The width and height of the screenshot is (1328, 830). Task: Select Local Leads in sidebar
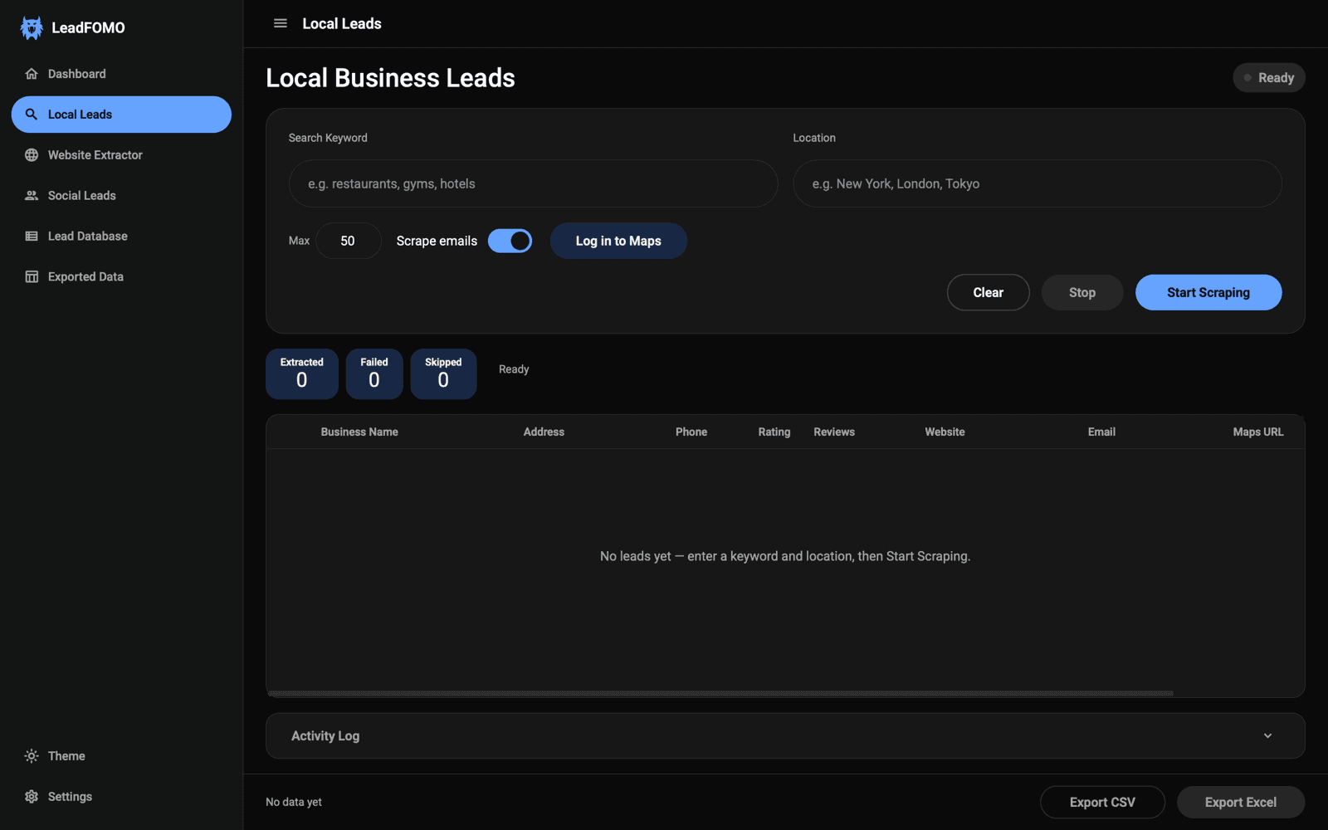click(121, 115)
